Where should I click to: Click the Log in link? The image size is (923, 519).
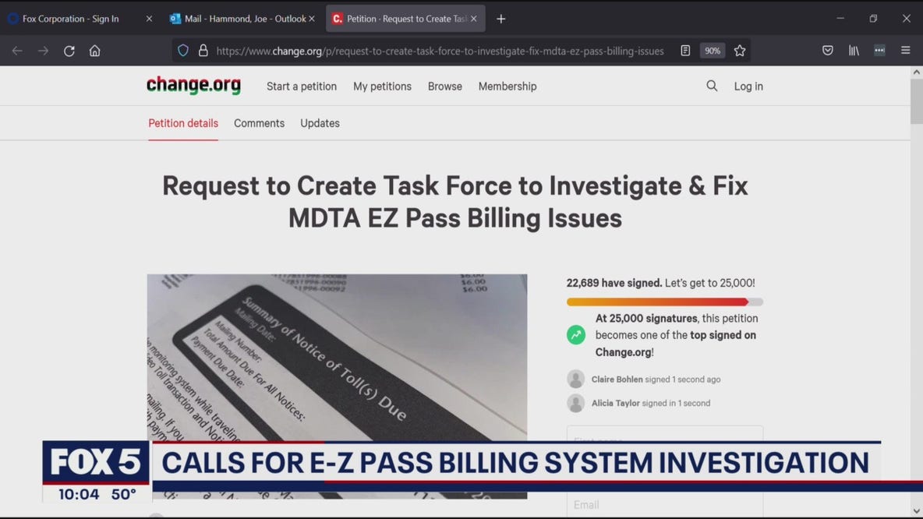click(748, 86)
